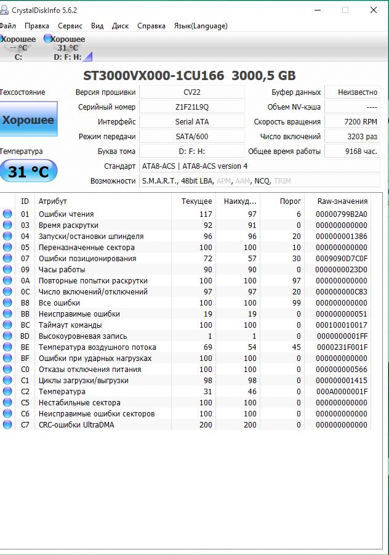Image resolution: width=389 pixels, height=555 pixels.
Task: Click status orb for B8 Все ошибки
Action: click(x=7, y=302)
